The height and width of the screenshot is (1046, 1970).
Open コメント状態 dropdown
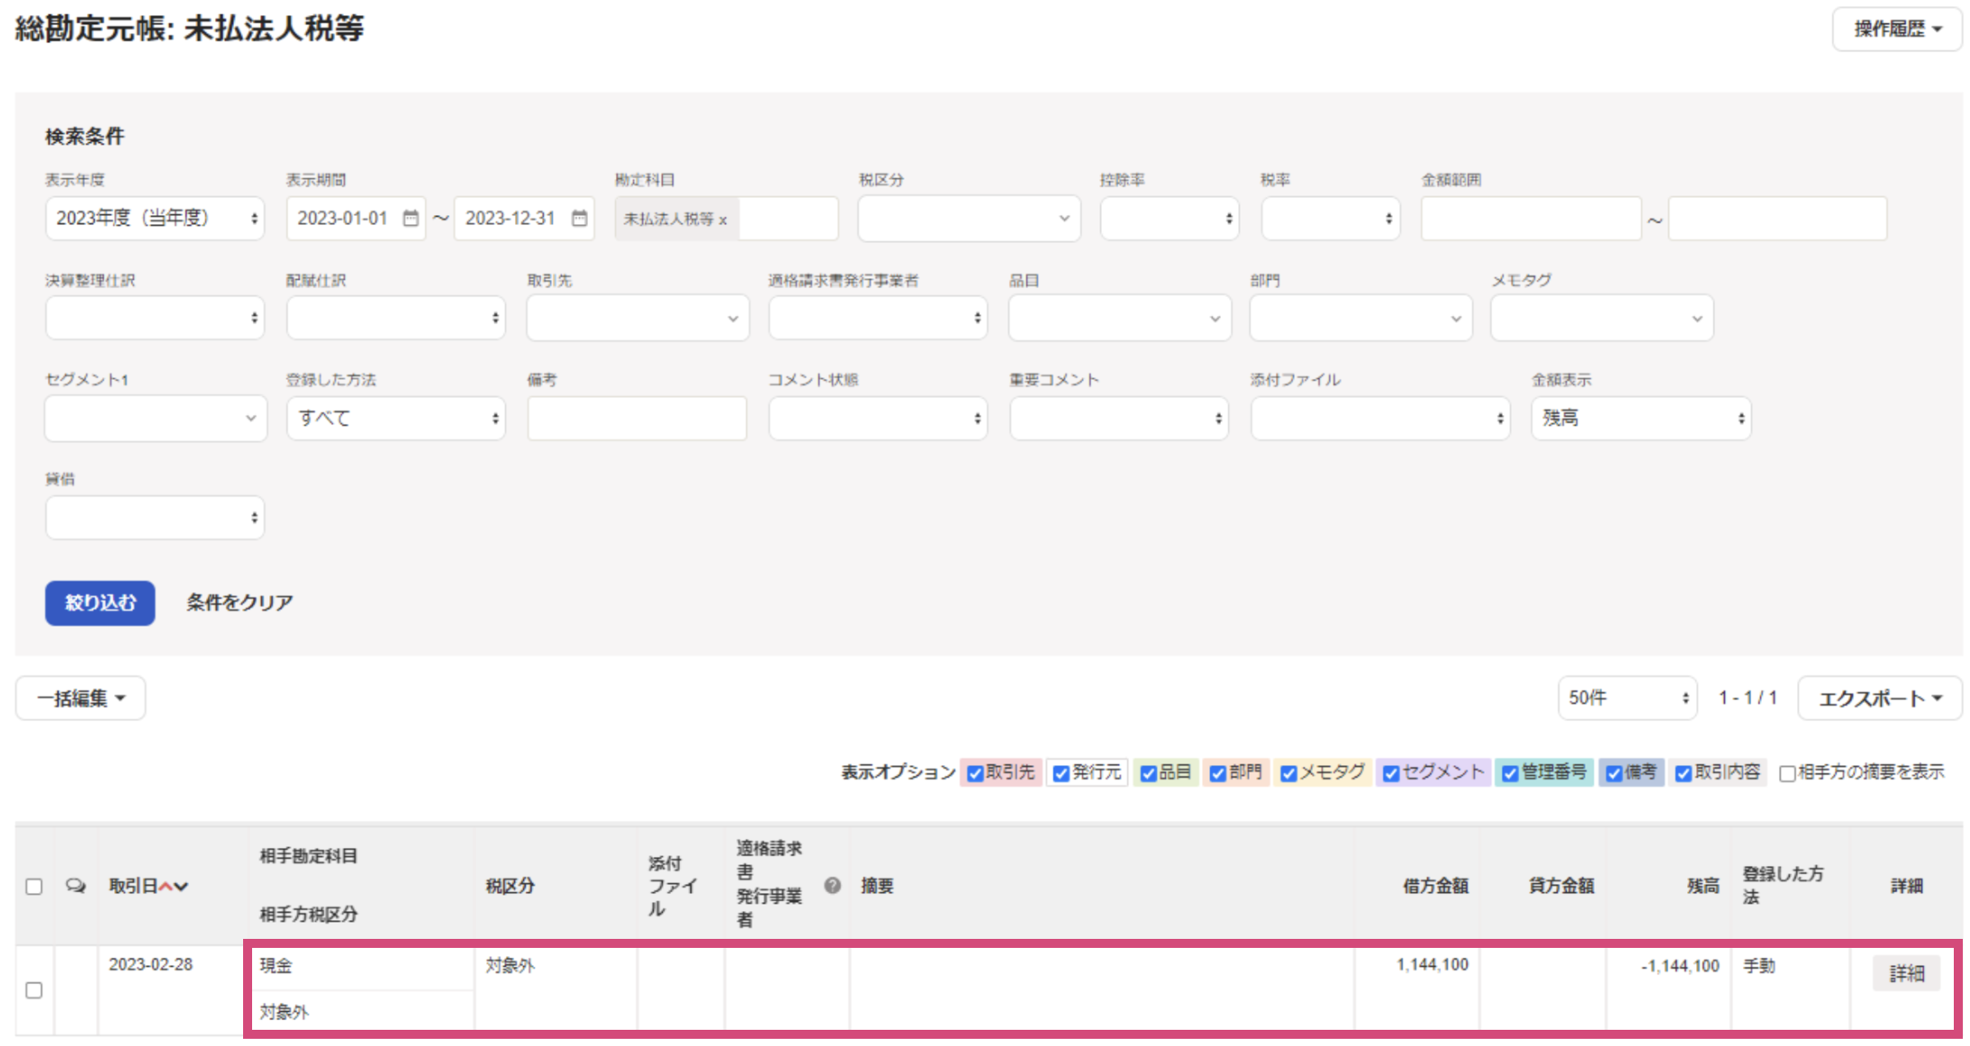tap(878, 418)
